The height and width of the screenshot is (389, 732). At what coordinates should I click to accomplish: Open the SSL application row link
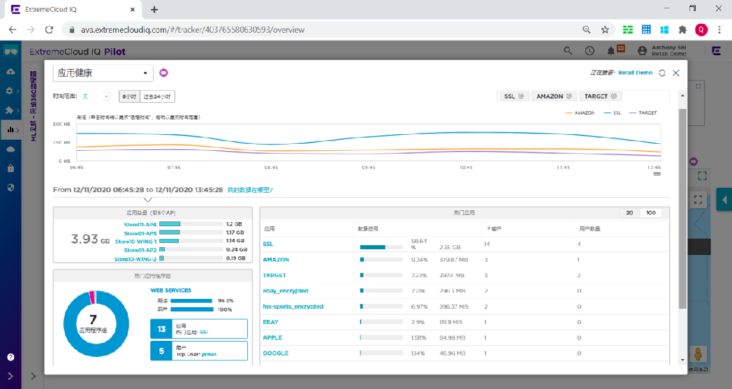(268, 244)
